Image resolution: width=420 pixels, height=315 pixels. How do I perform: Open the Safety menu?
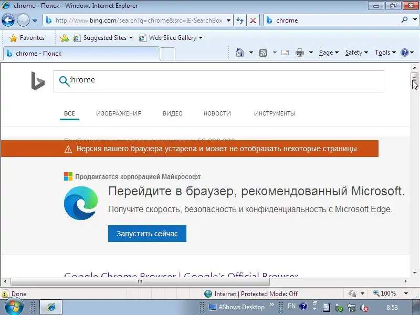(356, 52)
